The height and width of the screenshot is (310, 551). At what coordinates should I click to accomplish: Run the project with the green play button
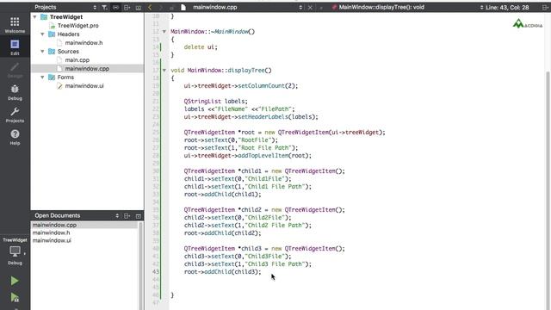point(15,281)
